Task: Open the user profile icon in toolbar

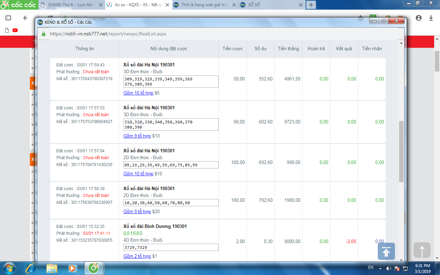Action: [x=418, y=18]
